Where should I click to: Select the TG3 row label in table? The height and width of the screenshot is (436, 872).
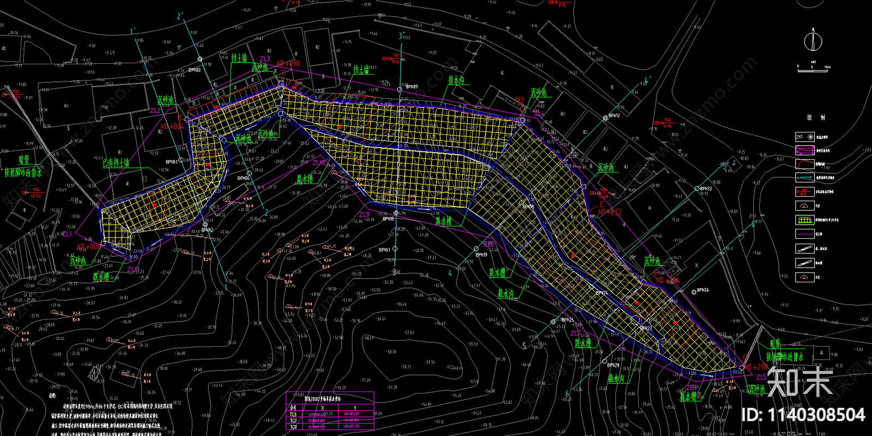coord(293,414)
